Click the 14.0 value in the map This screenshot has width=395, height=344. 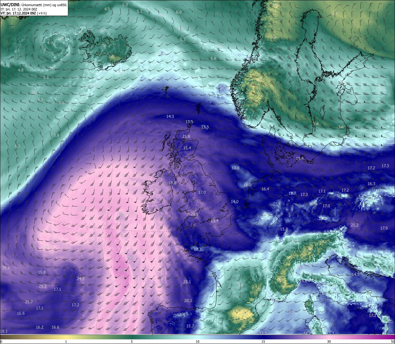pos(235,201)
